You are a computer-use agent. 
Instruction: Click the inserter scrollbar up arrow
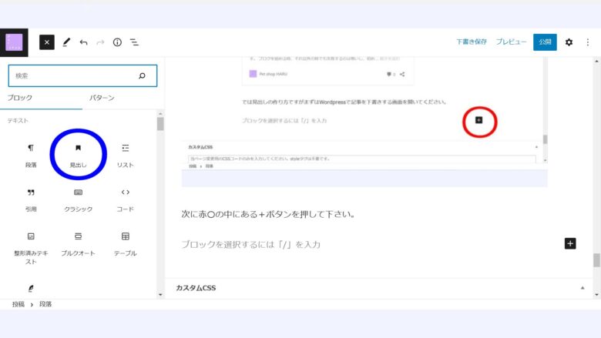coord(160,114)
